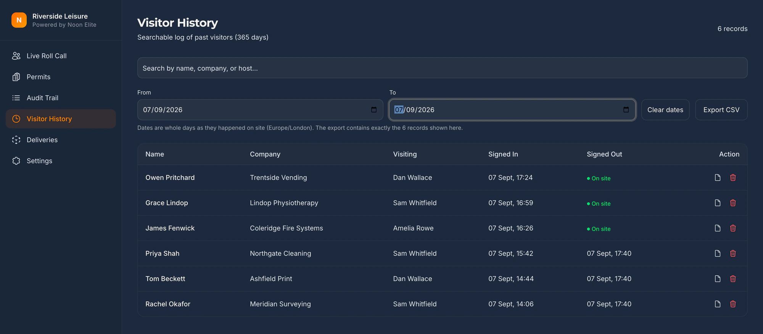Delete Tom Beckett's visitor record
Viewport: 763px width, 334px height.
733,279
